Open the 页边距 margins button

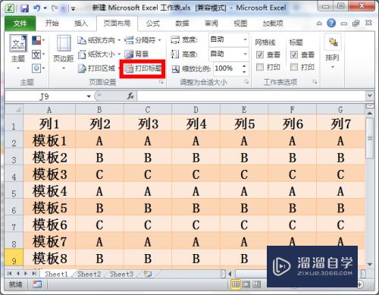point(64,53)
